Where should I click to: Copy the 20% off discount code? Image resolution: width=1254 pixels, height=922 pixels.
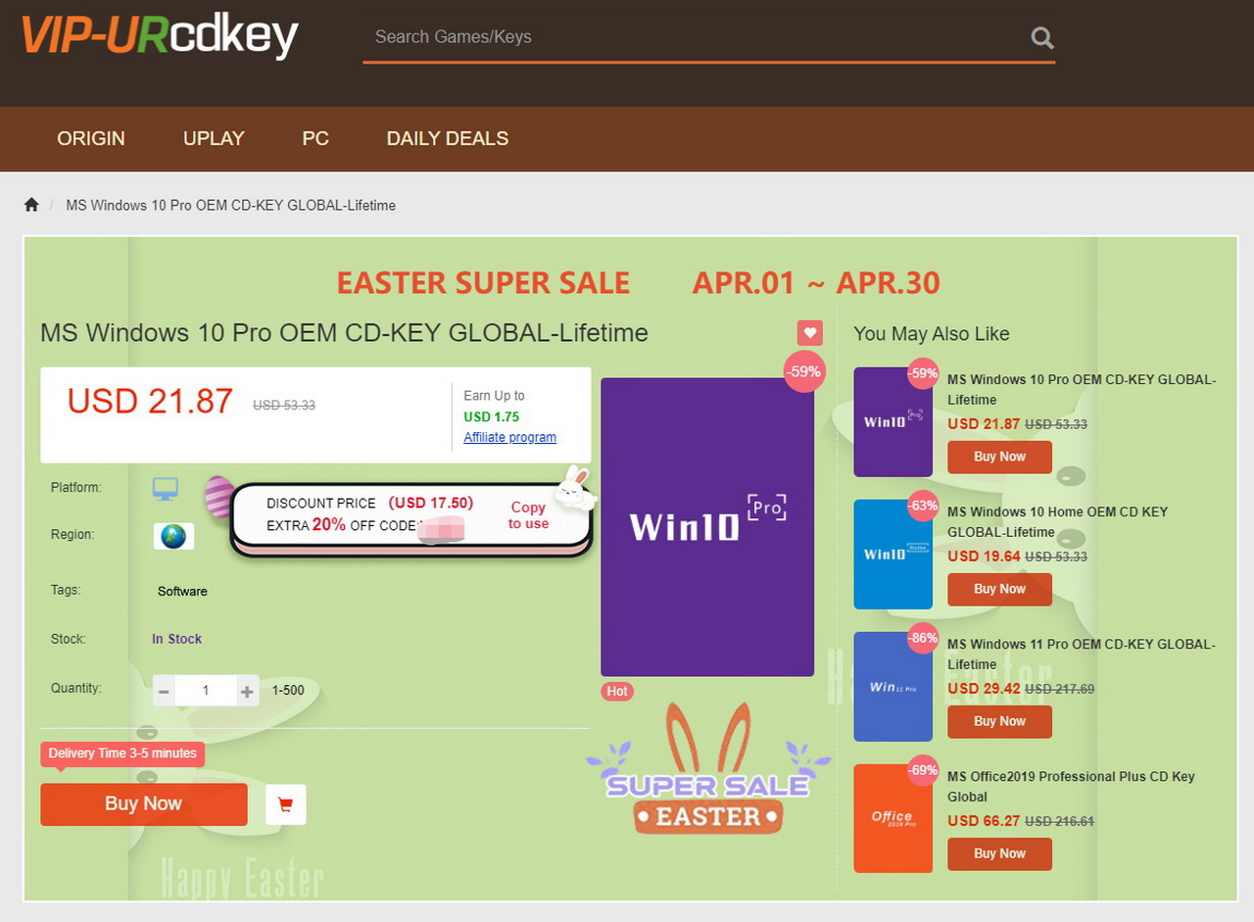tap(528, 515)
